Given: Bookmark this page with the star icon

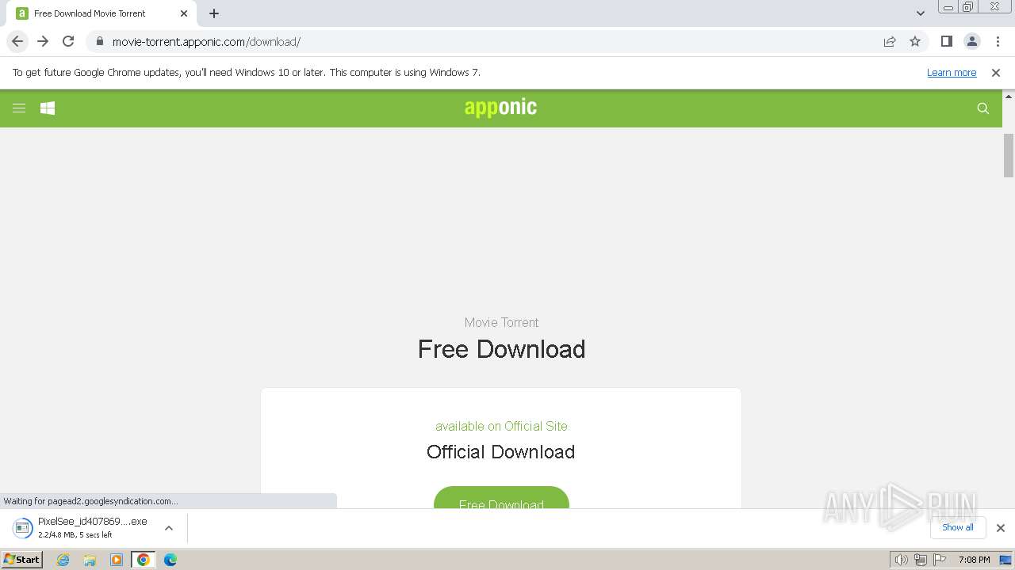Looking at the screenshot, I should click(x=915, y=41).
